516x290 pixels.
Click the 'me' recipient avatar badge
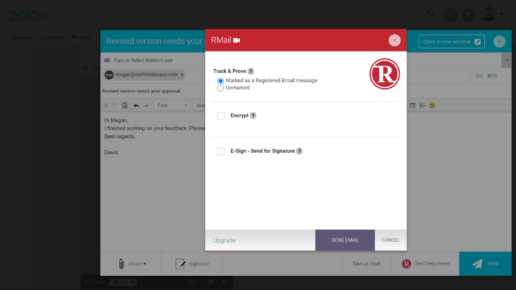(x=109, y=75)
